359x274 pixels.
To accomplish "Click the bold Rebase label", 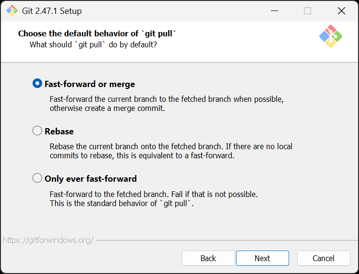I will 59,132.
